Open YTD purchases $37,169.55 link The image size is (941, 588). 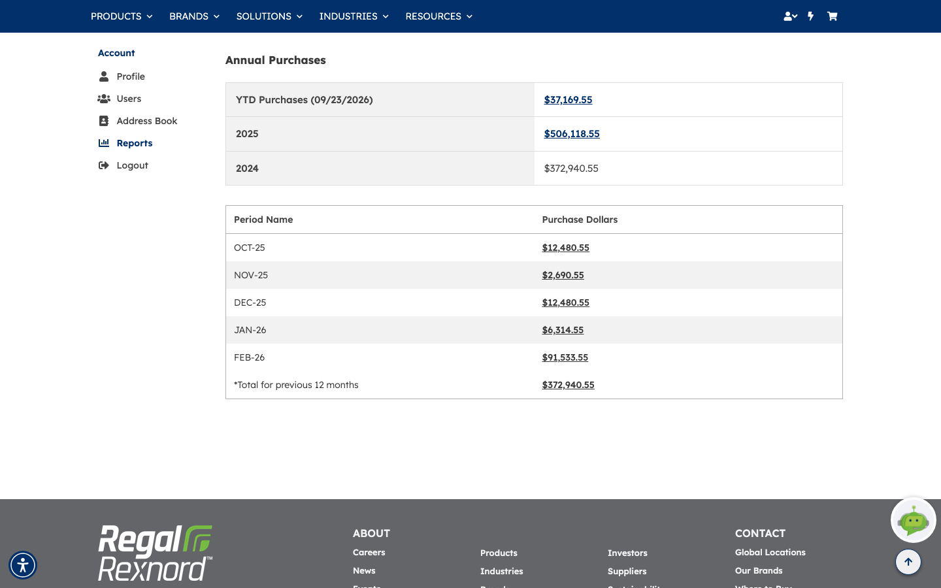click(x=569, y=100)
